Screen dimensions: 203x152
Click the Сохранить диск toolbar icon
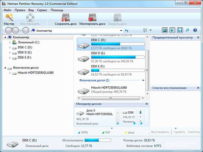click(x=66, y=19)
